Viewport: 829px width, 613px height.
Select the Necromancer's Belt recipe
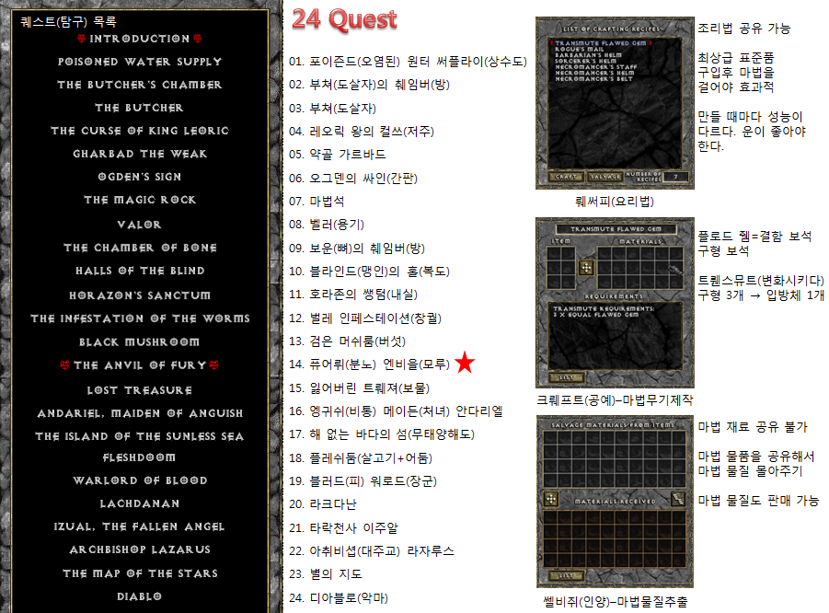(593, 79)
